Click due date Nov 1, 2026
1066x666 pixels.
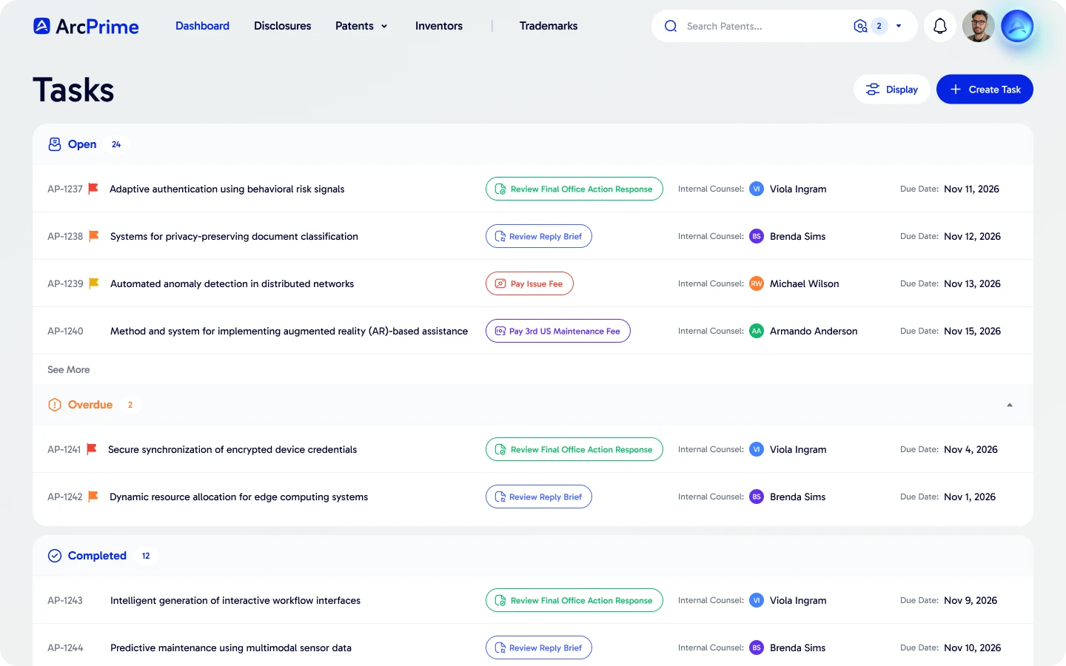pos(970,497)
